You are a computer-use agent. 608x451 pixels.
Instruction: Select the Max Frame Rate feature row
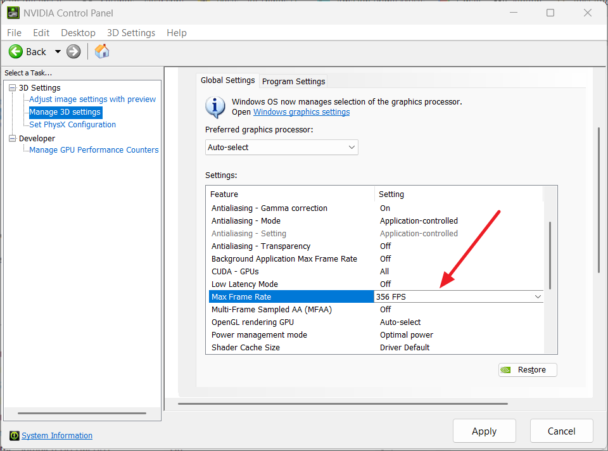(291, 296)
